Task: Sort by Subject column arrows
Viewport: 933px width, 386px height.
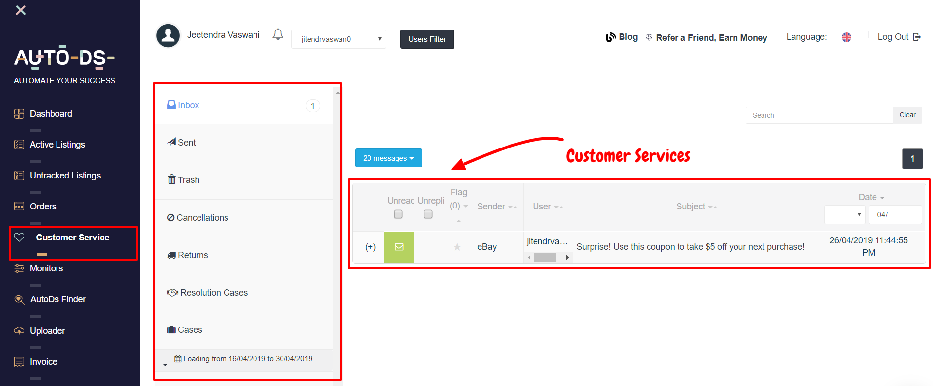Action: coord(713,208)
